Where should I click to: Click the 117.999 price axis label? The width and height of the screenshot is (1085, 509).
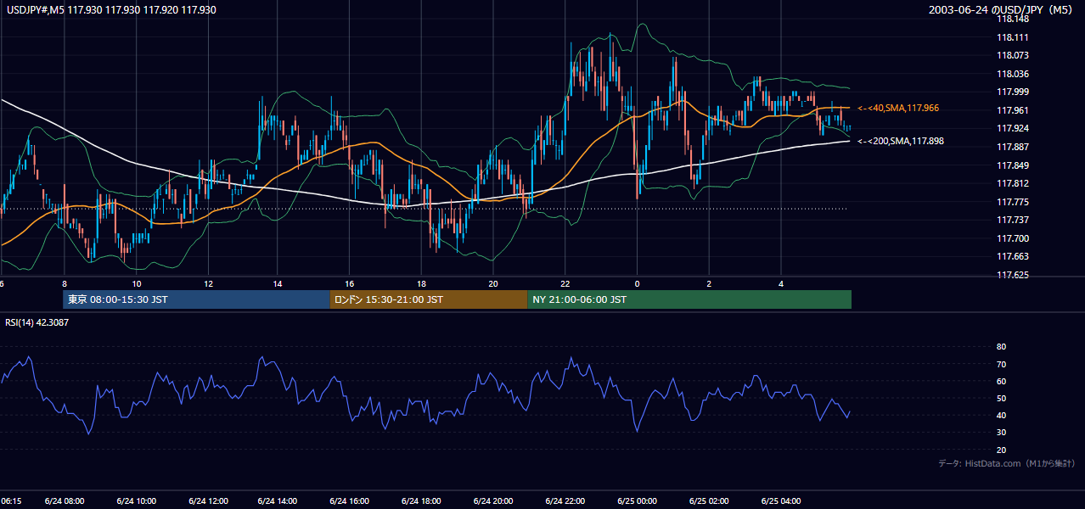point(1013,92)
